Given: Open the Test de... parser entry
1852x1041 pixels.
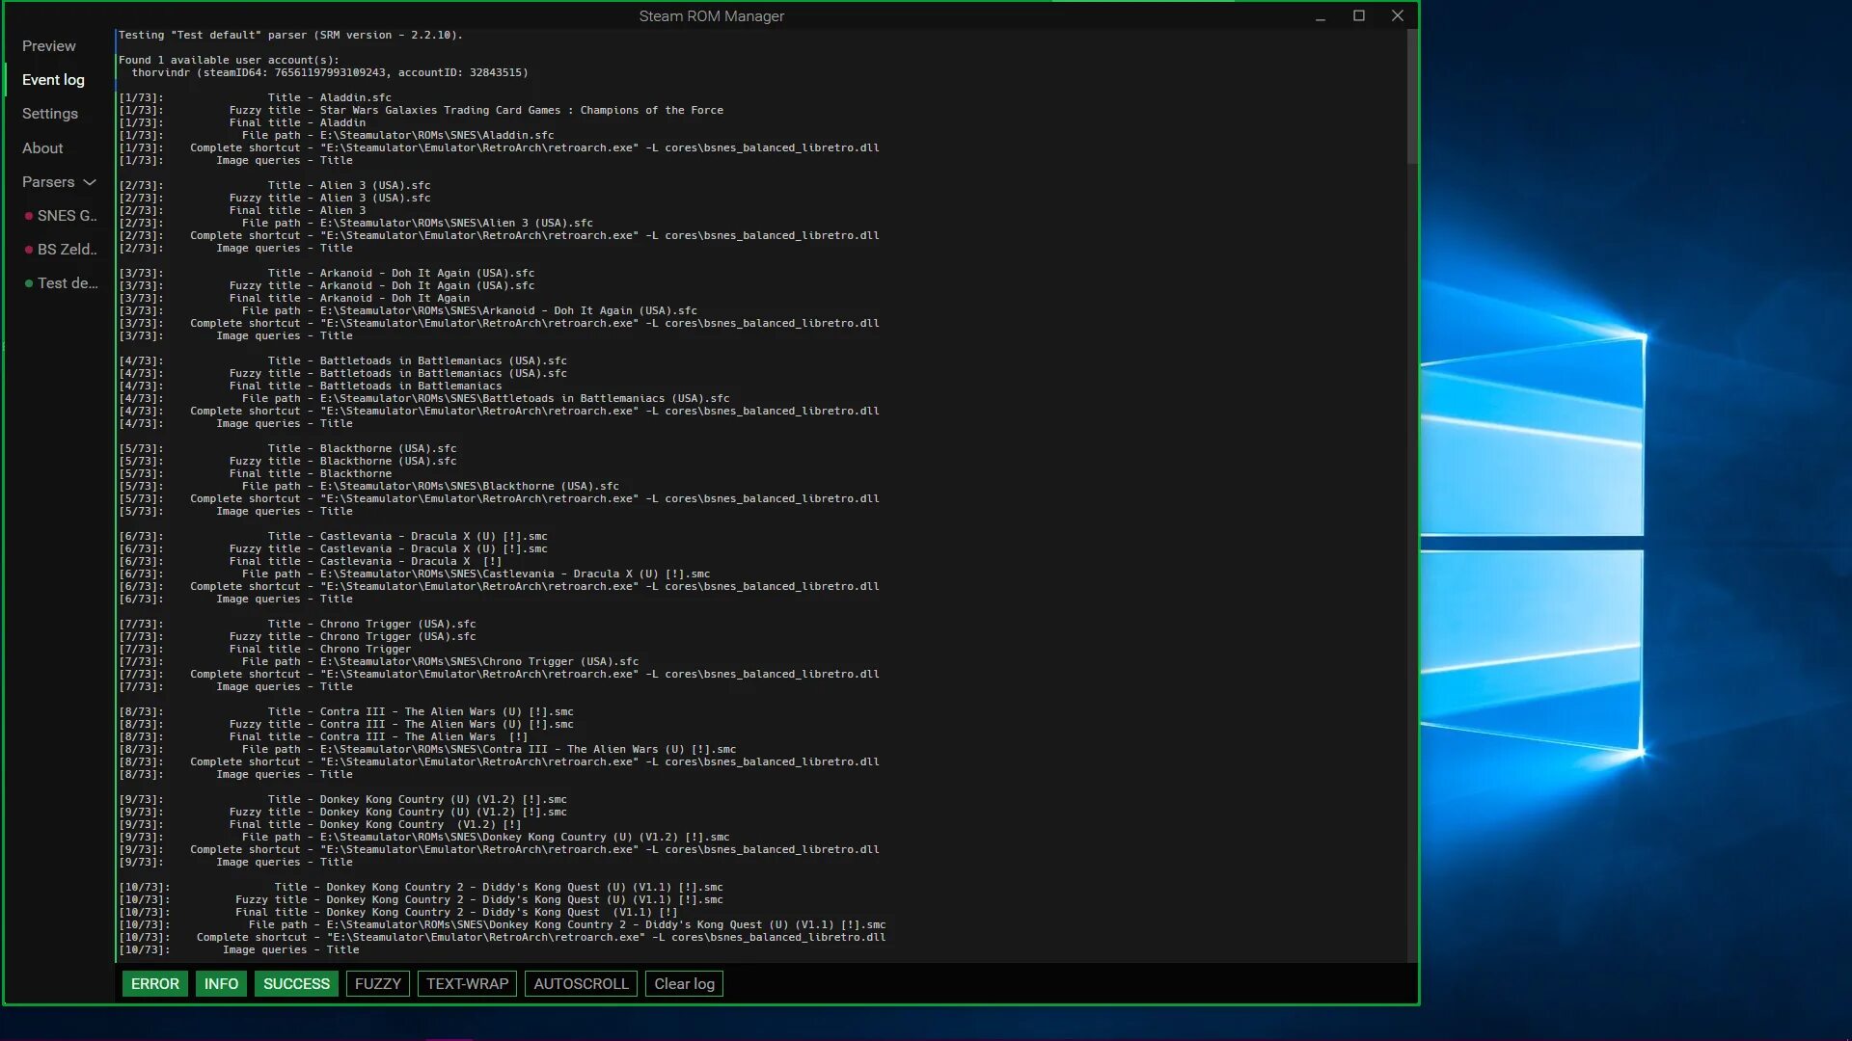Looking at the screenshot, I should pos(68,282).
